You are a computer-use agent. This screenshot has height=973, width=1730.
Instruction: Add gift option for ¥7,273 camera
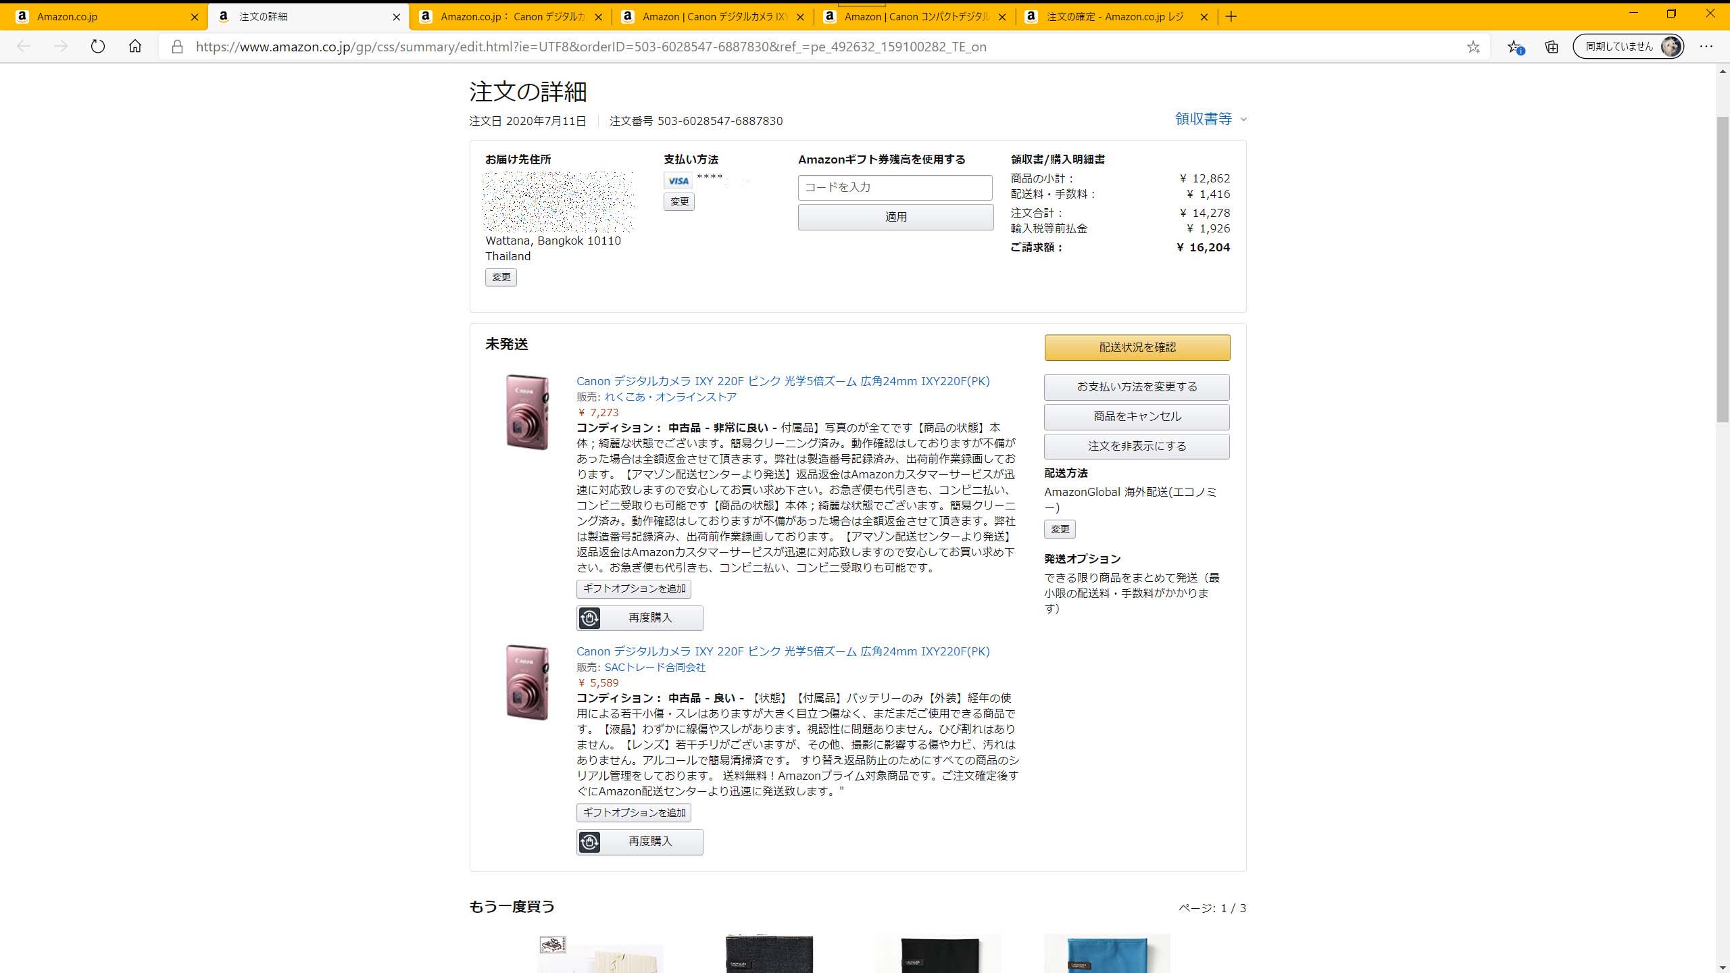pos(634,589)
